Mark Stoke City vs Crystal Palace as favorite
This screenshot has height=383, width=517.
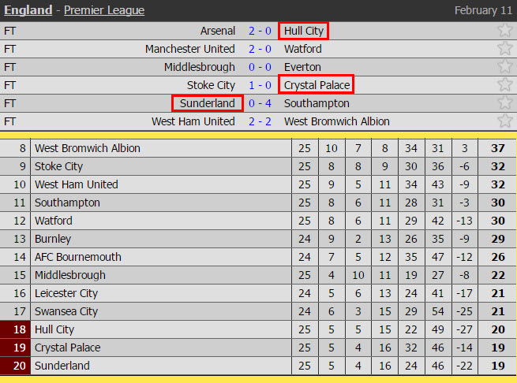pos(505,84)
